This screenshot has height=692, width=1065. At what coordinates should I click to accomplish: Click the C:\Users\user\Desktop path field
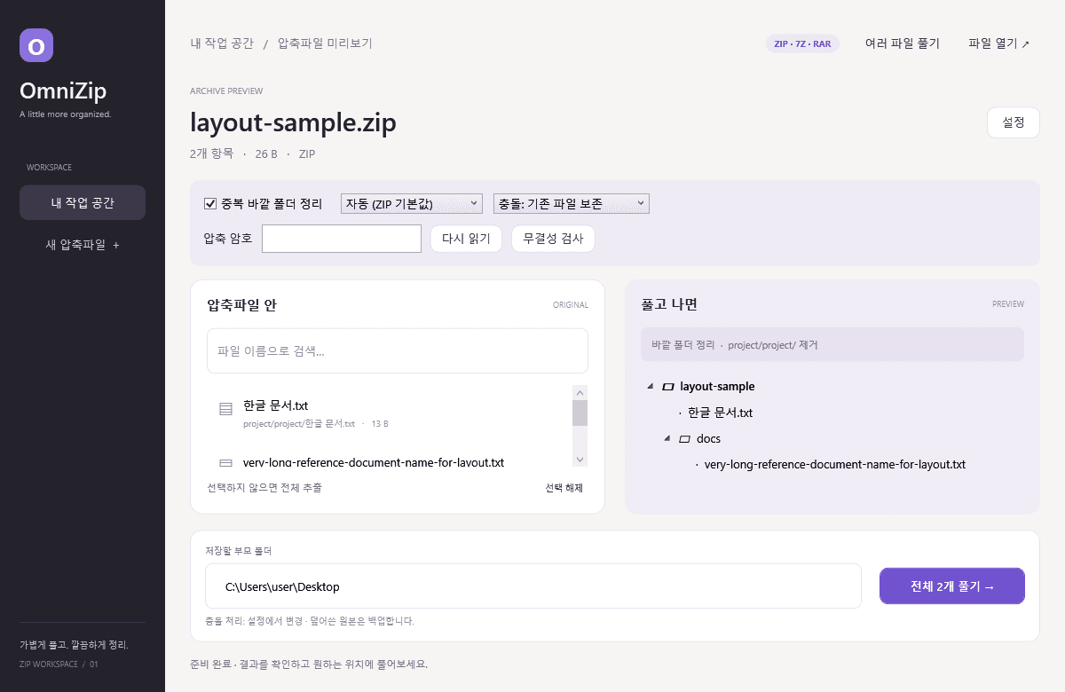(x=533, y=586)
